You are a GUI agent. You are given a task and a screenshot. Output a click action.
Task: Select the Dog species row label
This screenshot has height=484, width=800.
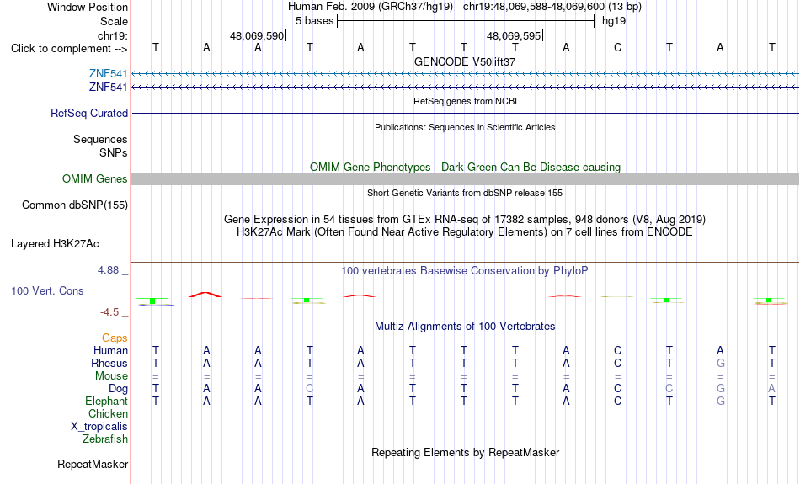pyautogui.click(x=118, y=389)
